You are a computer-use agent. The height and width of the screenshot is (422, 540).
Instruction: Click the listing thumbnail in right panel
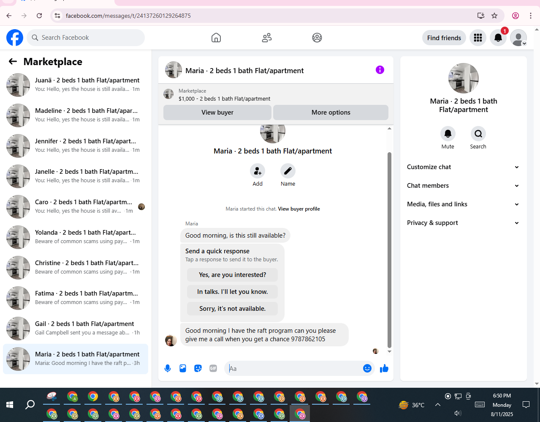(464, 78)
